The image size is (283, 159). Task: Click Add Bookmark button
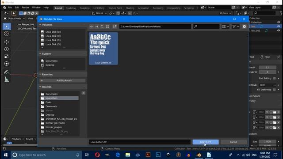[62, 80]
